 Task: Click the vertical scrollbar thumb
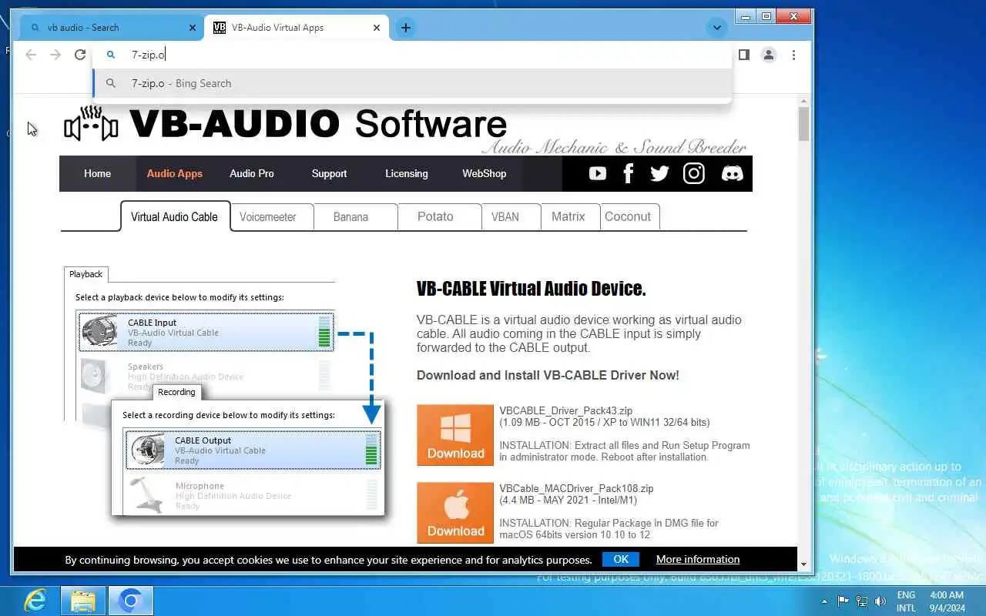[804, 124]
